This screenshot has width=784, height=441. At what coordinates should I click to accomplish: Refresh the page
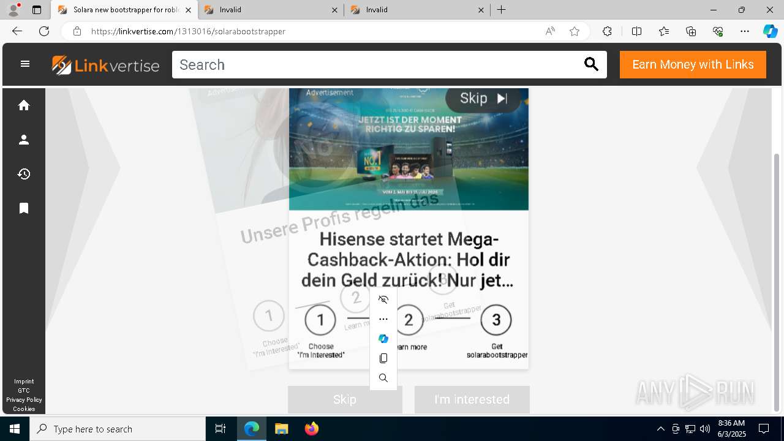[x=44, y=31]
